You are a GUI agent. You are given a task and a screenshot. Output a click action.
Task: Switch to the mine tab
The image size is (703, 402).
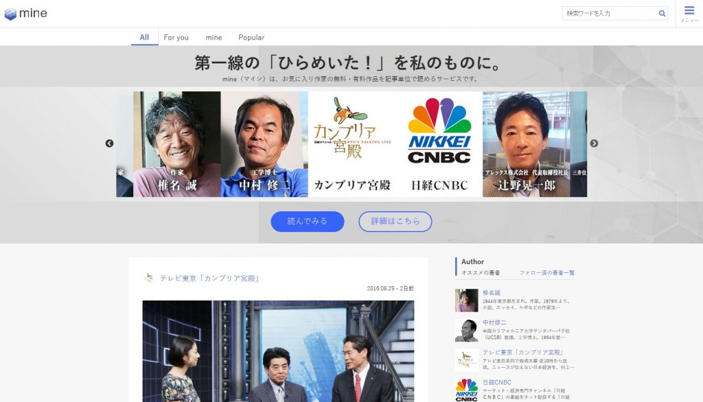[x=214, y=38]
